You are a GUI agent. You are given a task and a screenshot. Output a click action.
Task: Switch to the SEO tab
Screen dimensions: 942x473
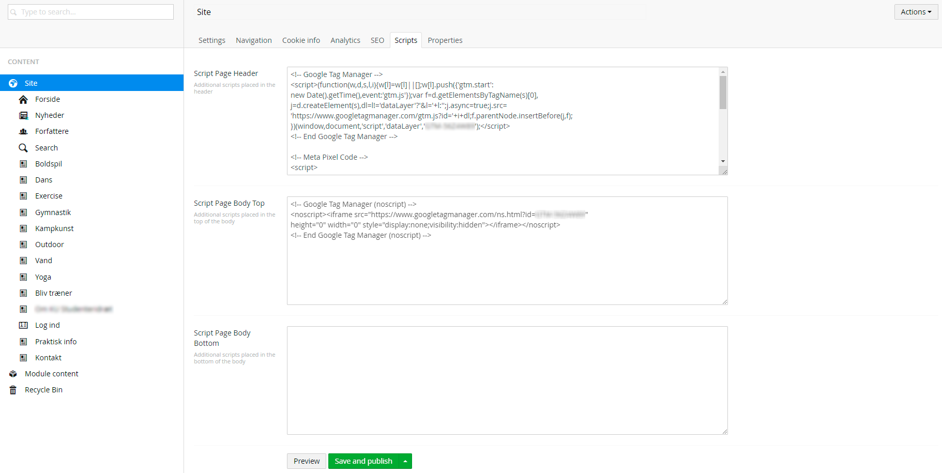coord(377,40)
